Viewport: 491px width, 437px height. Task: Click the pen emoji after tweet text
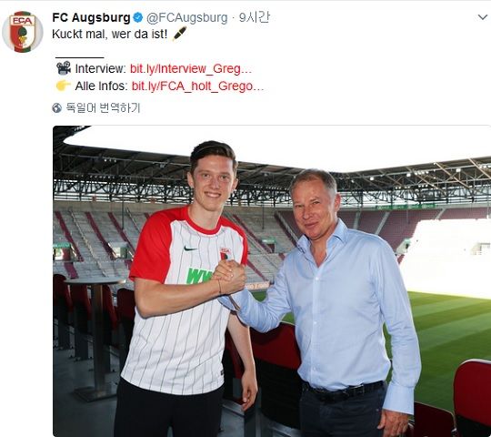coord(179,34)
